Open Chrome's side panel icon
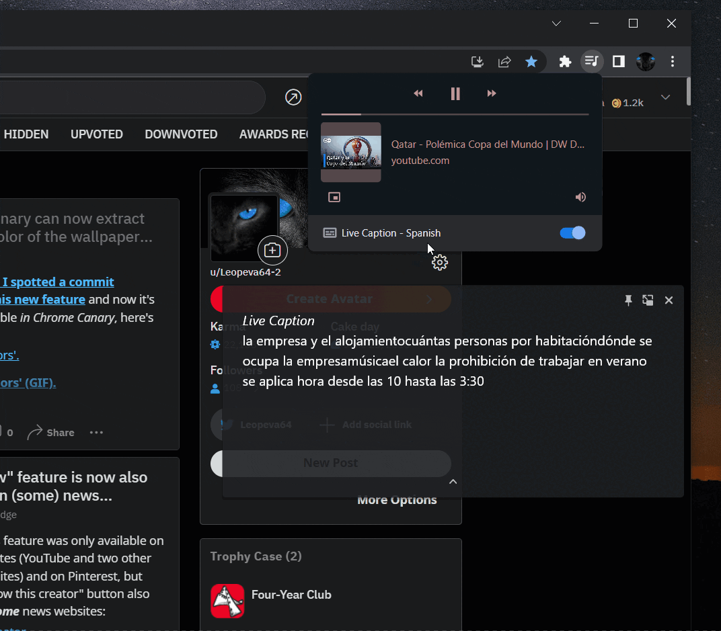721x631 pixels. [x=618, y=61]
